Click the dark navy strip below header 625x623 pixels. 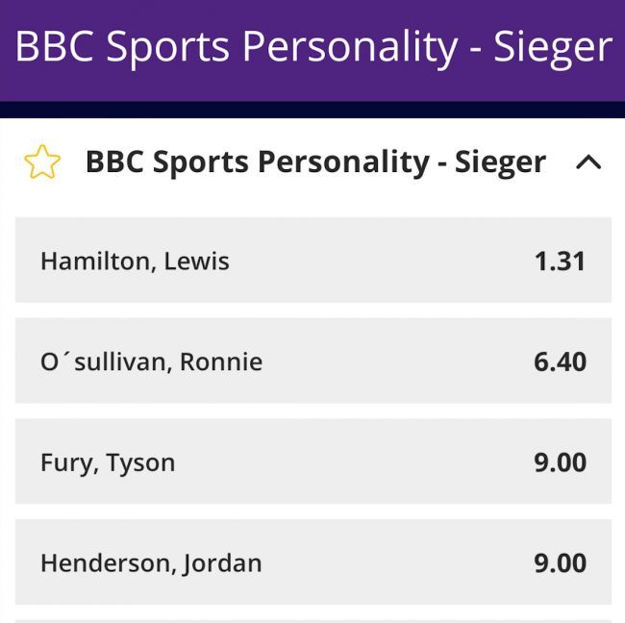coord(312,109)
